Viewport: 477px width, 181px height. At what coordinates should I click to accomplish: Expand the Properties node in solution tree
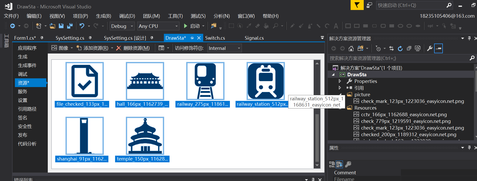340,81
